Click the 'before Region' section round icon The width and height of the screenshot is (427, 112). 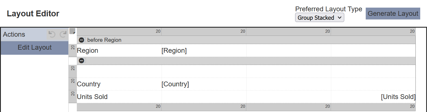point(82,40)
